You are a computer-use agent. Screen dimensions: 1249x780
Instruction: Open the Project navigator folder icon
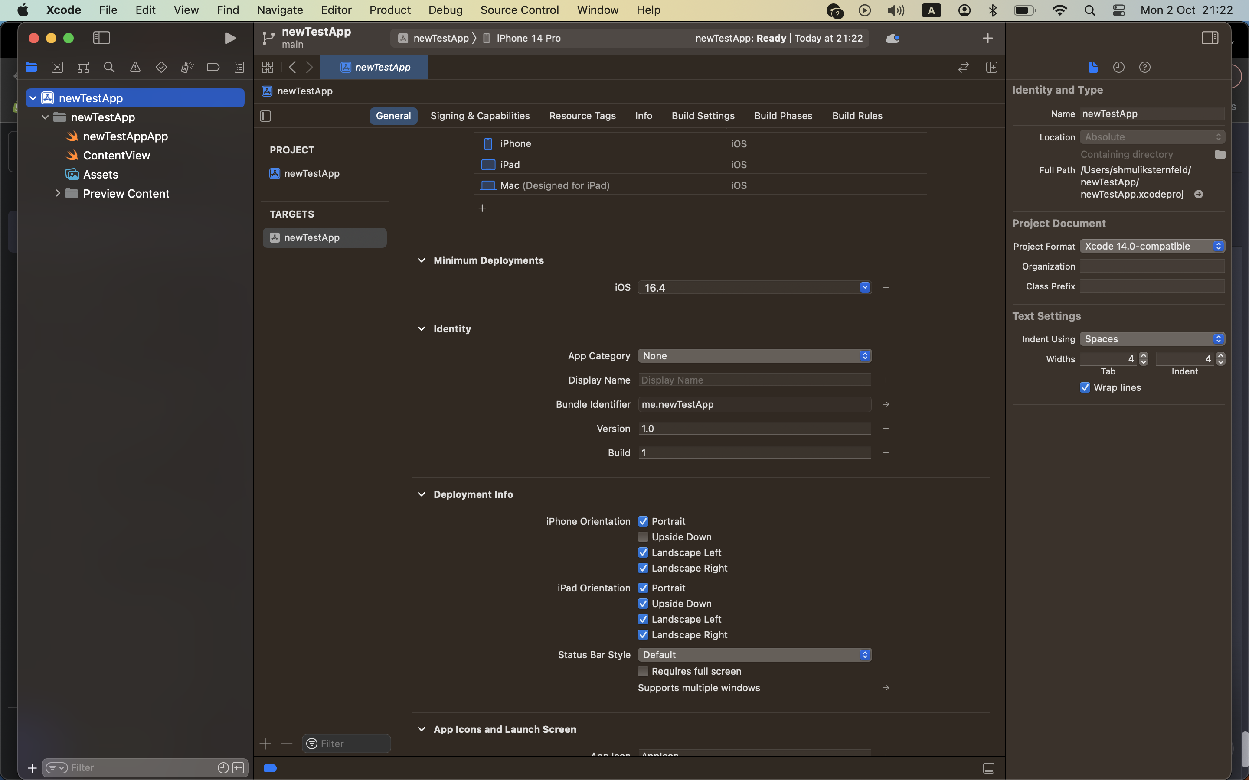[x=32, y=67]
